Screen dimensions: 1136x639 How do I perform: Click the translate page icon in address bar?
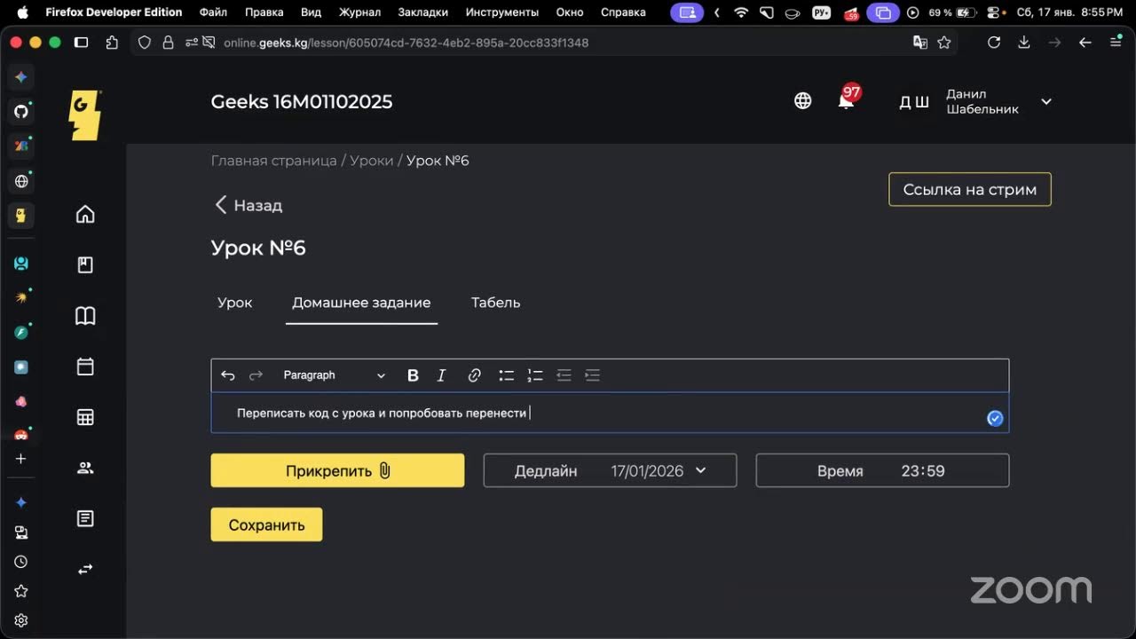pyautogui.click(x=920, y=43)
